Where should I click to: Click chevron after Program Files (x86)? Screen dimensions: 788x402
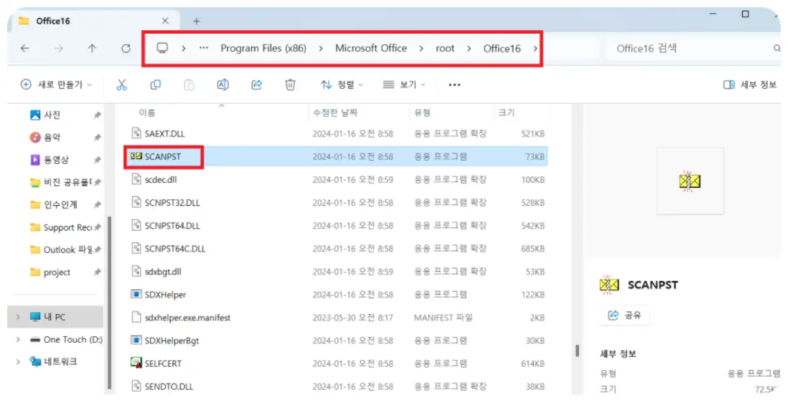tap(320, 49)
